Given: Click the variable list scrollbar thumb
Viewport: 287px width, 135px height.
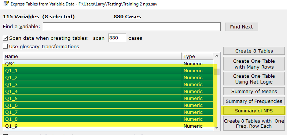Looking at the screenshot, I should (217, 72).
